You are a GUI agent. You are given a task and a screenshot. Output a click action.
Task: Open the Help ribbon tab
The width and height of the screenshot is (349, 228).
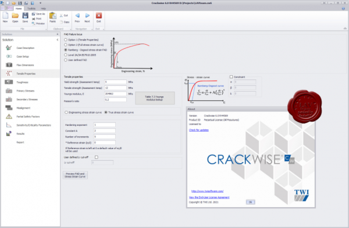click(44, 9)
